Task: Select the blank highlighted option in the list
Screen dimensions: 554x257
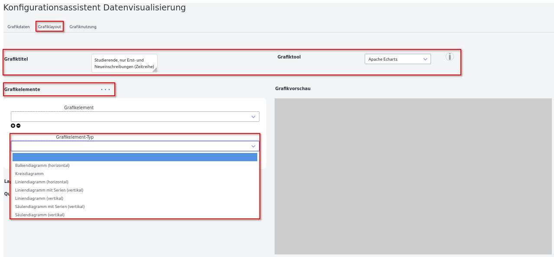Action: 135,157
